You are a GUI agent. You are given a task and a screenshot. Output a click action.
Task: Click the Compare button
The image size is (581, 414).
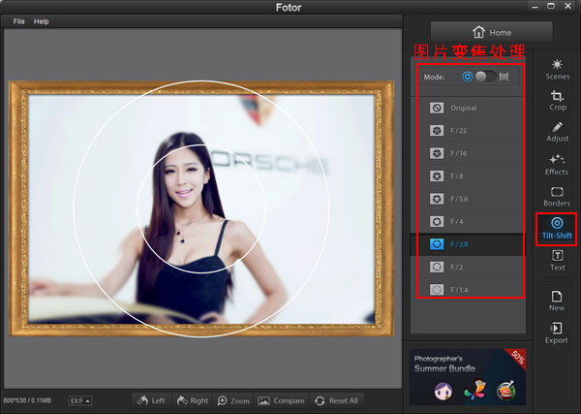[x=281, y=400]
